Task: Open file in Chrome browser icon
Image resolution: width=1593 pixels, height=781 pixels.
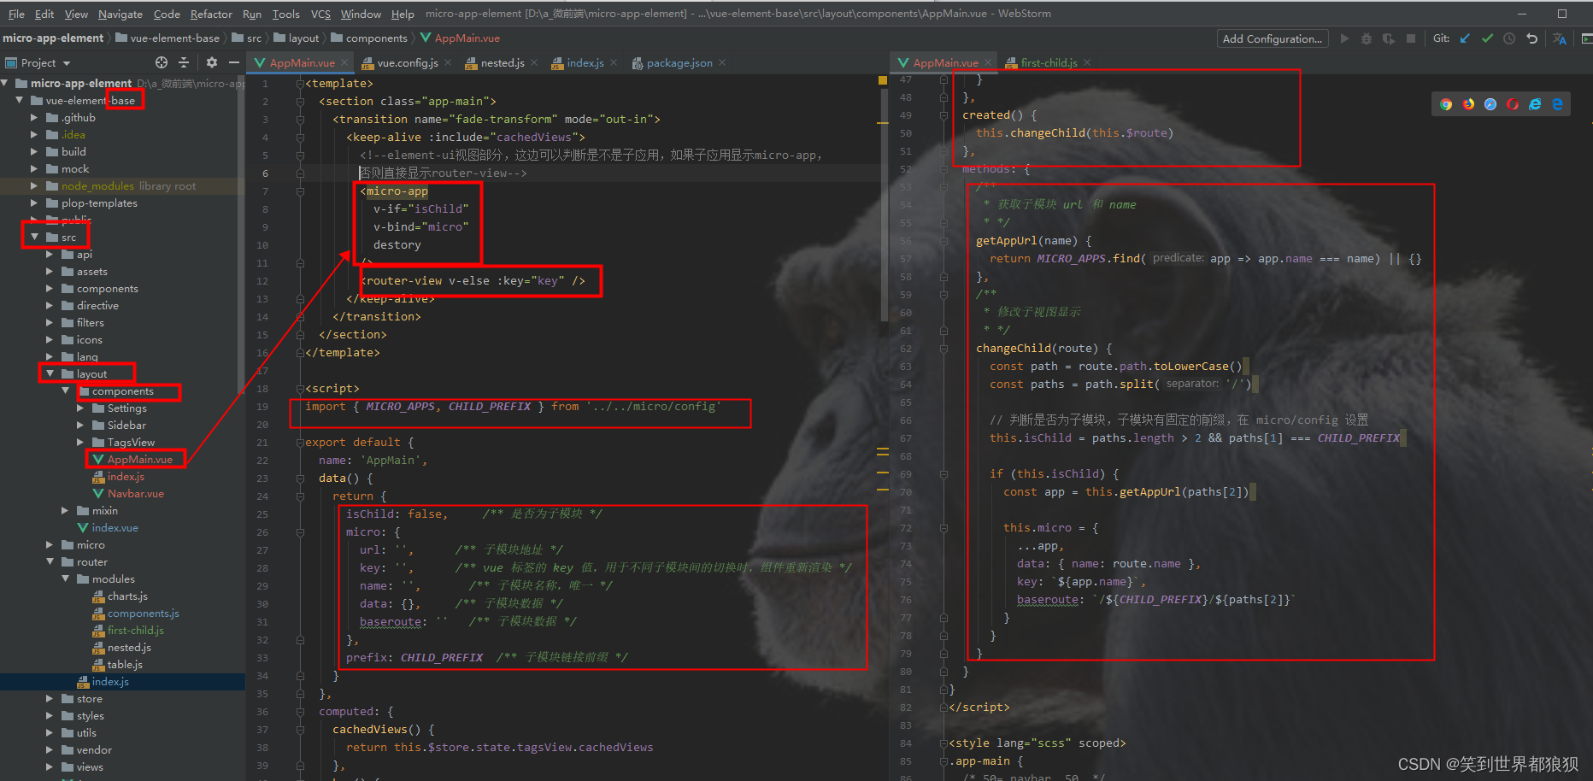Action: pos(1446,104)
